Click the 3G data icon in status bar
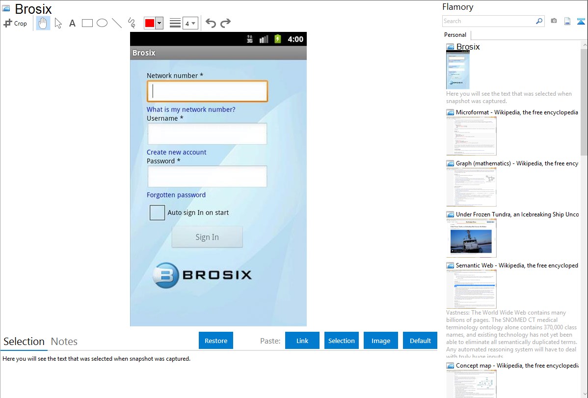 [250, 39]
